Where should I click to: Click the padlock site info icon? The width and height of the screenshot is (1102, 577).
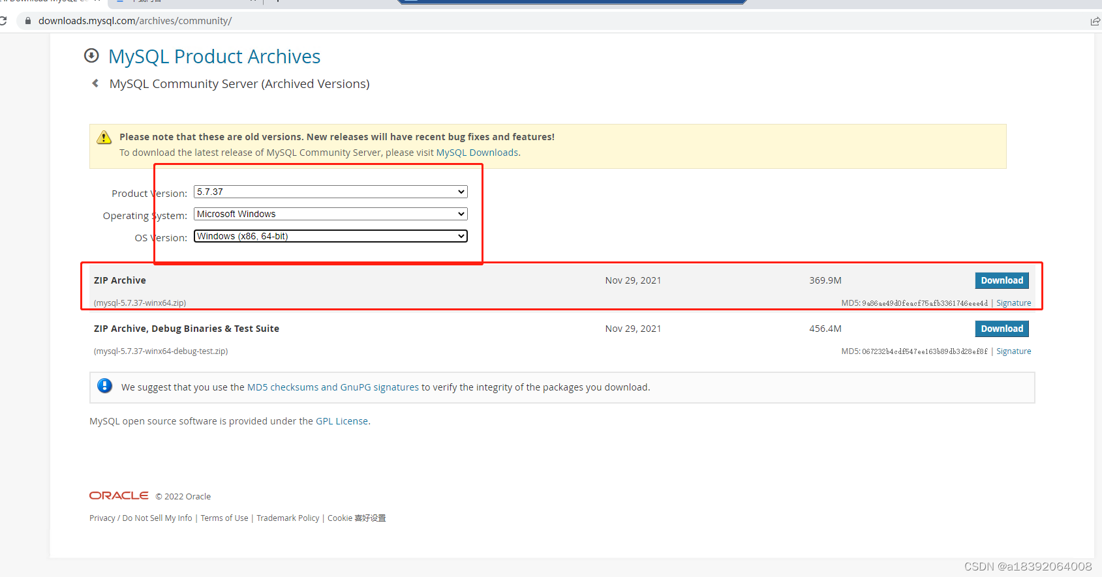[x=28, y=21]
